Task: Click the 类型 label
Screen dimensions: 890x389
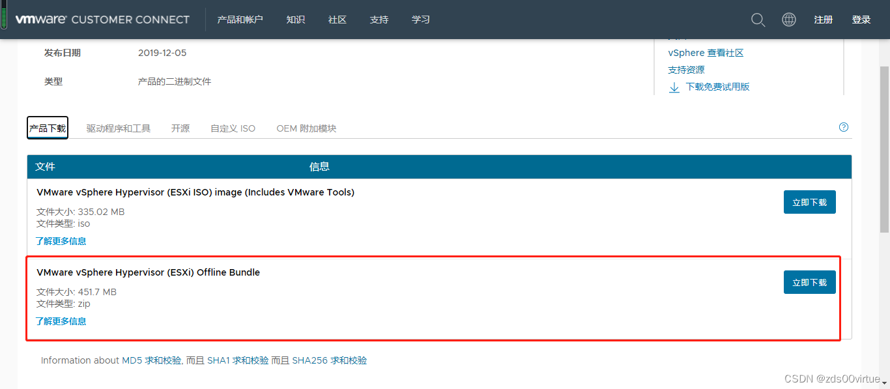Action: pyautogui.click(x=53, y=81)
